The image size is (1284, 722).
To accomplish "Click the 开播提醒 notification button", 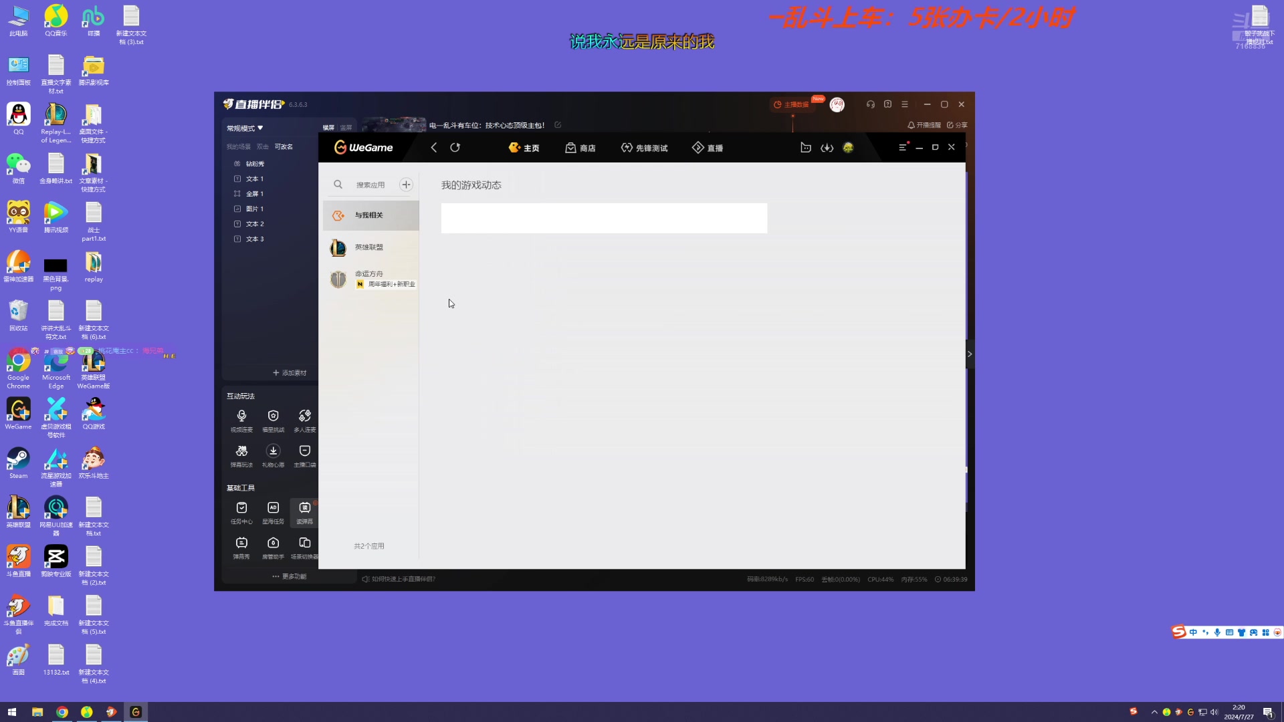I will click(924, 125).
